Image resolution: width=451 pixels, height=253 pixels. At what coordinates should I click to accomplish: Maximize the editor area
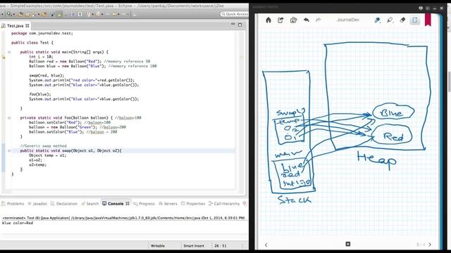[240, 25]
